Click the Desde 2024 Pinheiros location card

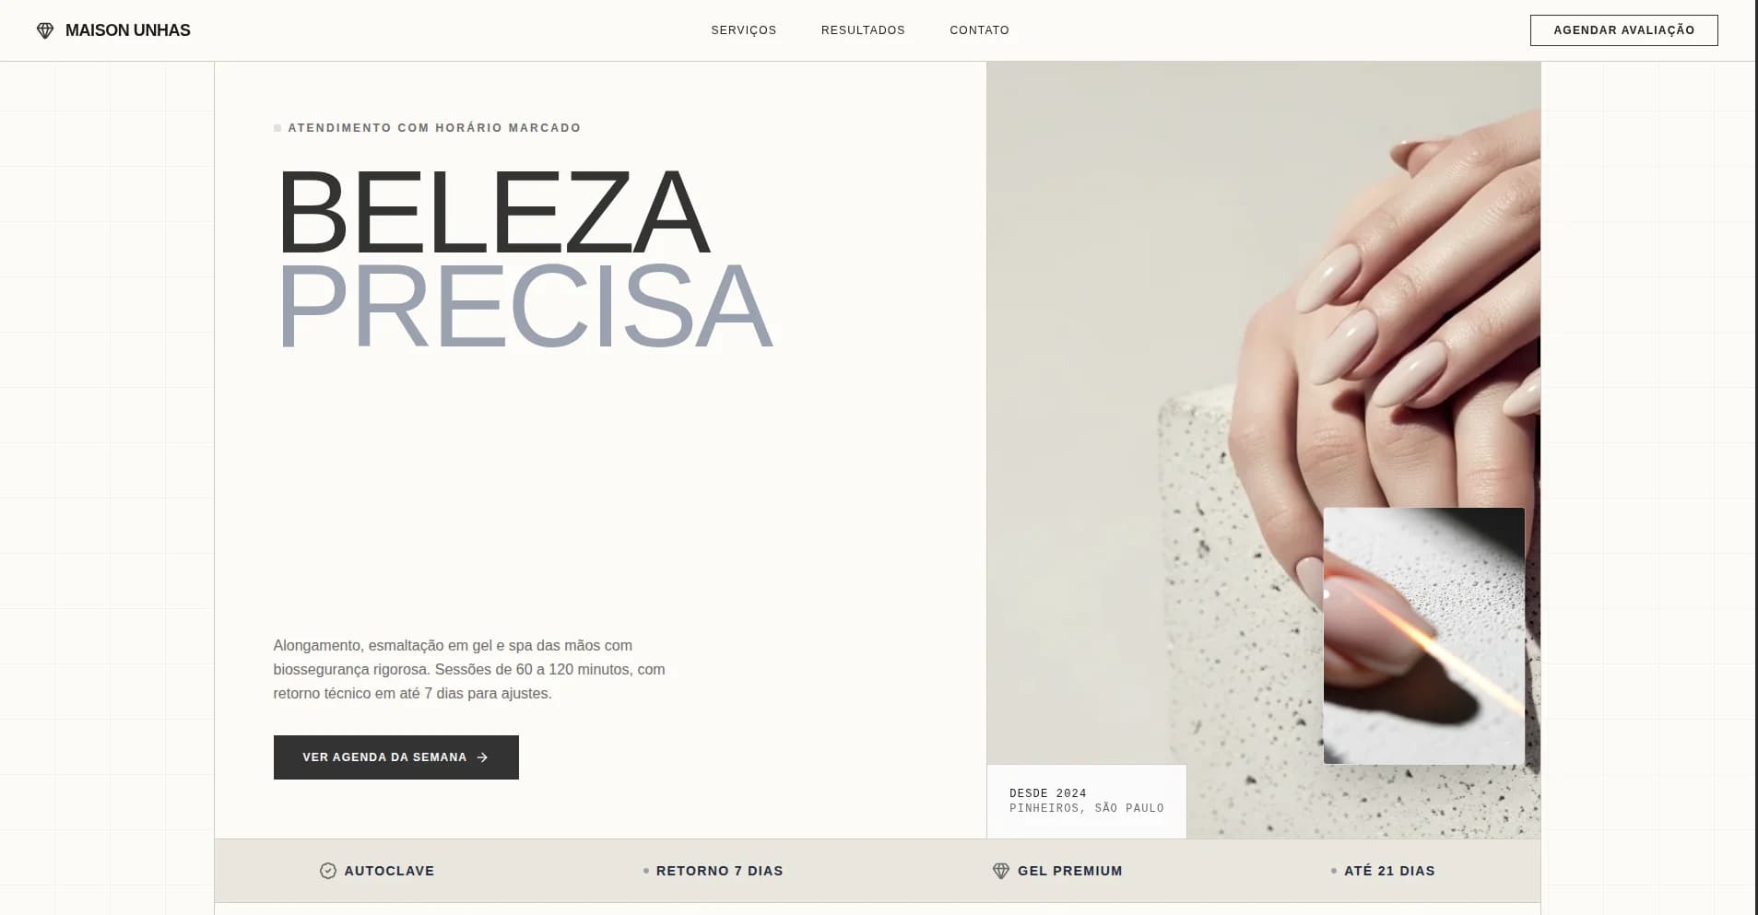[1087, 801]
